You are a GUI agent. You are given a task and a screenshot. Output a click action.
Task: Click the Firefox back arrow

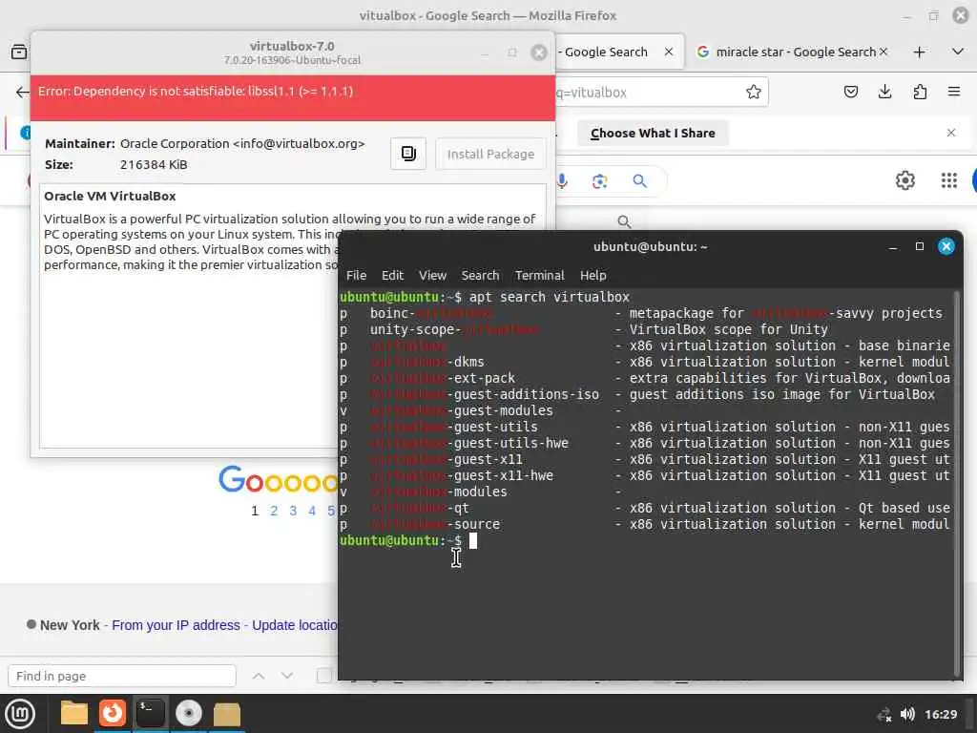tap(22, 93)
